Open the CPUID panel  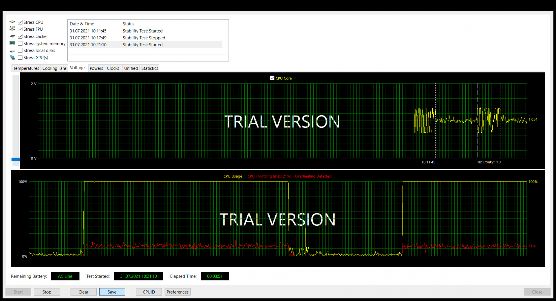(149, 292)
